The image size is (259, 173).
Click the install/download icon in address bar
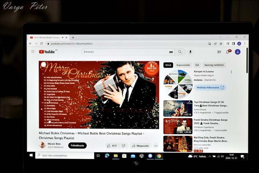[209, 44]
